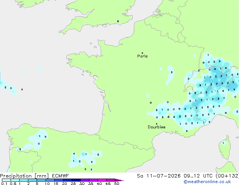Select the Dourbies location label

(x=156, y=127)
